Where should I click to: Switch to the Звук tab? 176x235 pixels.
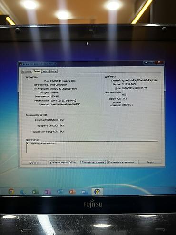[x=45, y=72]
